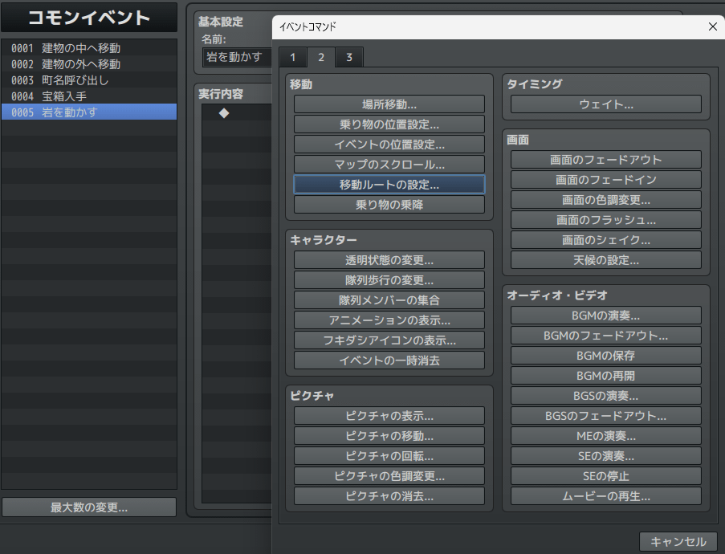Switch to tab 1 of event commands
The image size is (725, 554).
point(292,57)
